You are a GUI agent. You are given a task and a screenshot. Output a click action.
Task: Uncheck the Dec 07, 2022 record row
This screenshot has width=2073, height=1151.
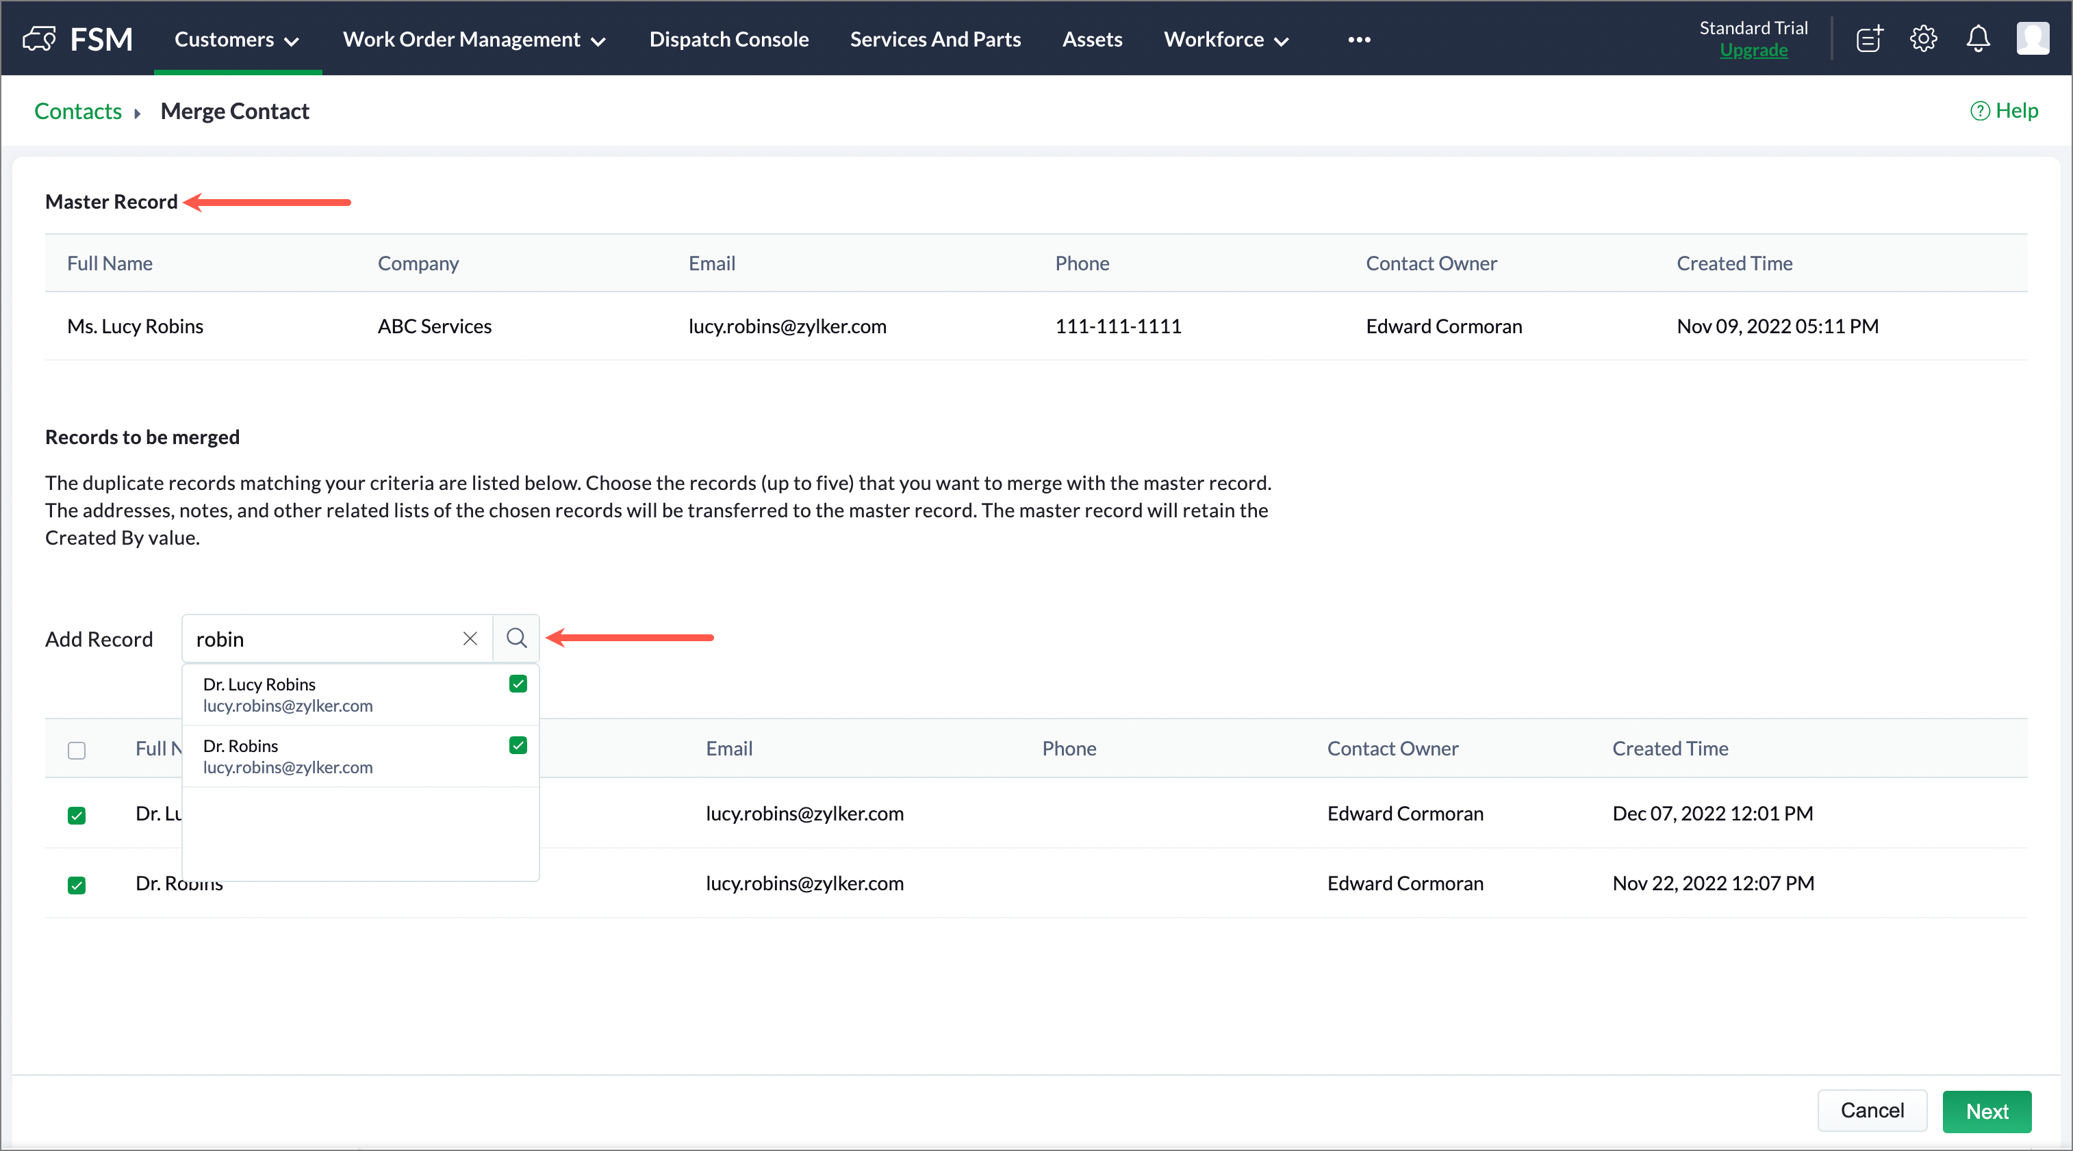pos(77,816)
